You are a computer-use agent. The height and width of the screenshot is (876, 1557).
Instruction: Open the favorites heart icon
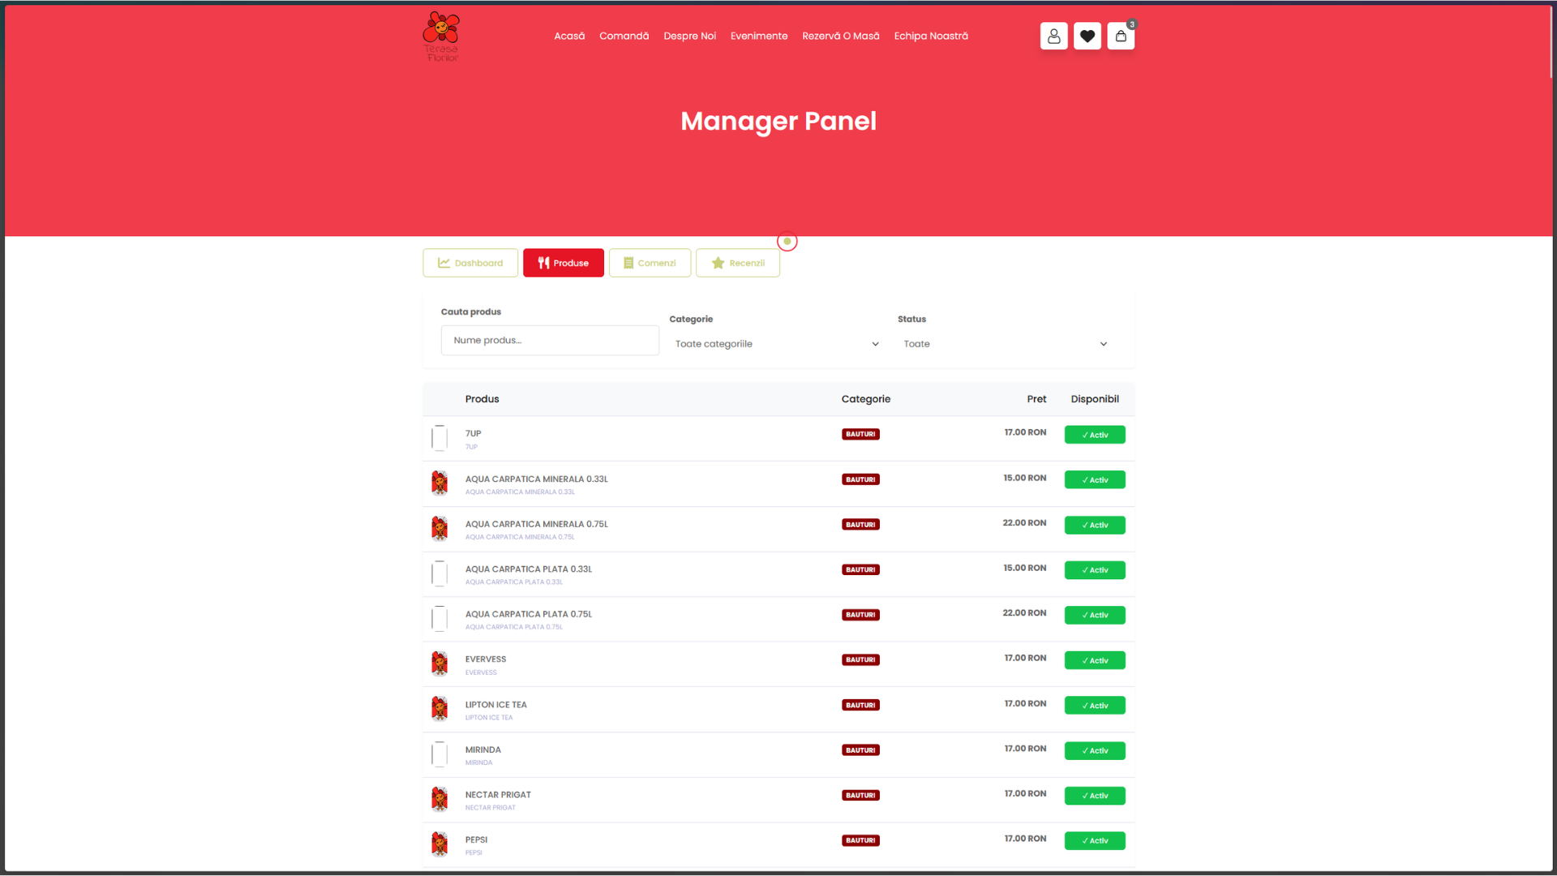1087,36
